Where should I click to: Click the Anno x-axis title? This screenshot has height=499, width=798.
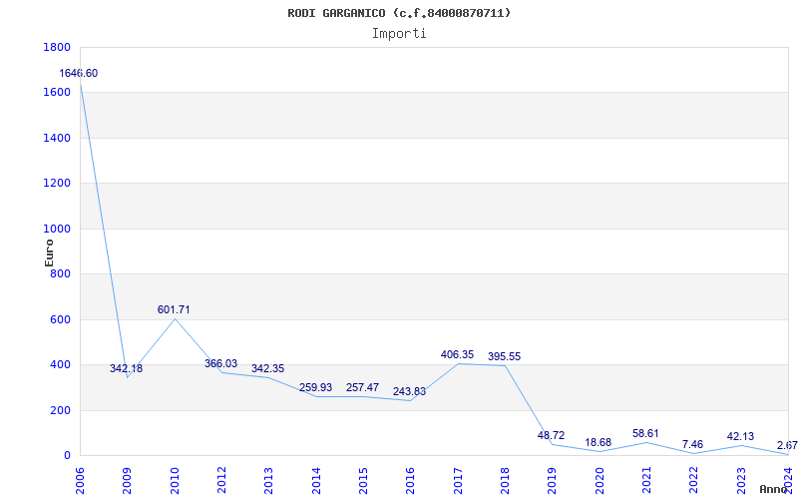click(x=772, y=489)
